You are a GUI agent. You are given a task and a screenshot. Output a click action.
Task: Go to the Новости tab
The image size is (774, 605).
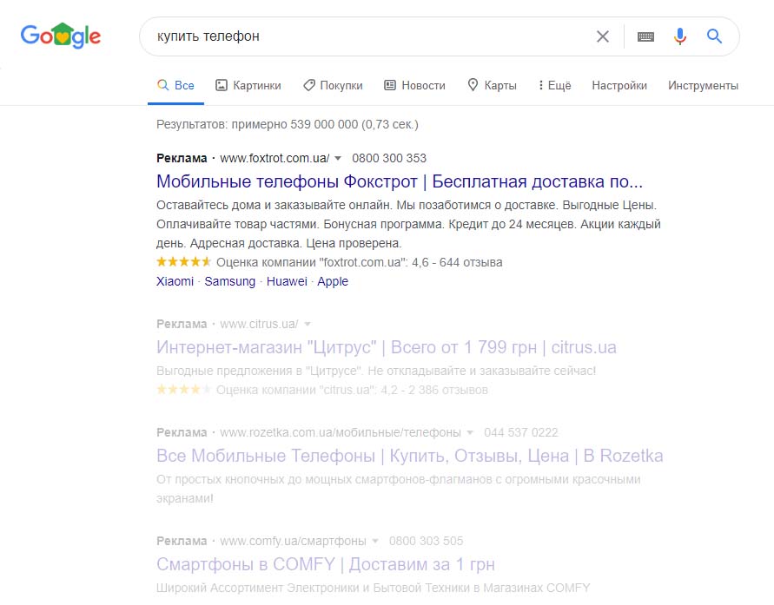414,85
